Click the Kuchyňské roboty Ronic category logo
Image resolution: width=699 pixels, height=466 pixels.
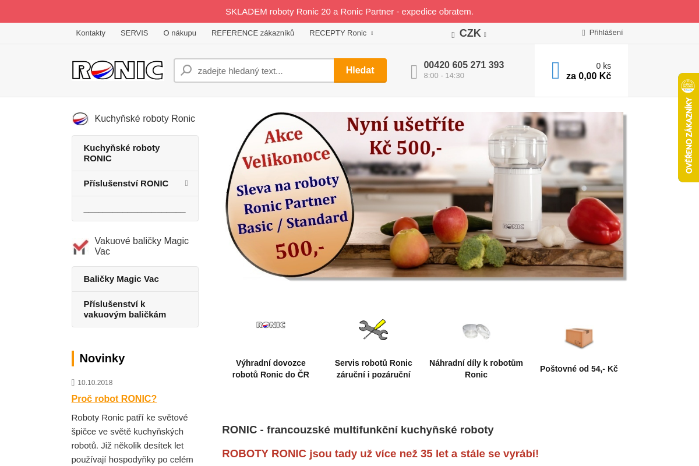[x=80, y=119]
